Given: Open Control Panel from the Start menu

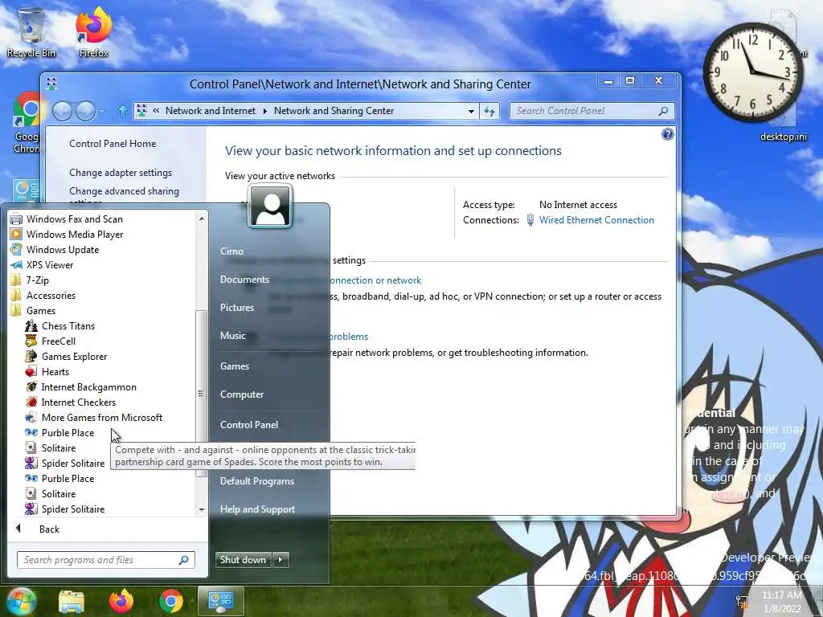Looking at the screenshot, I should point(249,424).
